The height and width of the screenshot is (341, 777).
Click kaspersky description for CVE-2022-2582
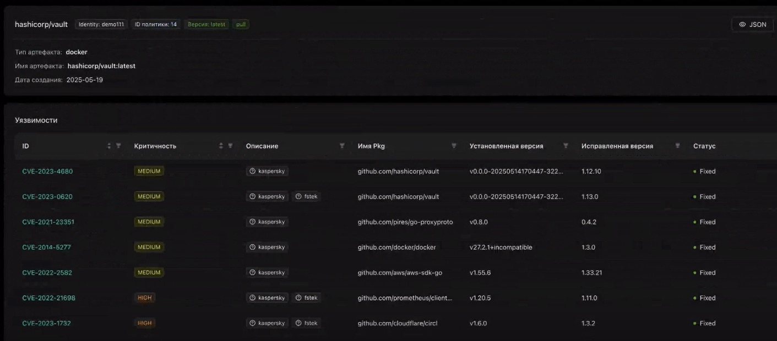point(267,272)
